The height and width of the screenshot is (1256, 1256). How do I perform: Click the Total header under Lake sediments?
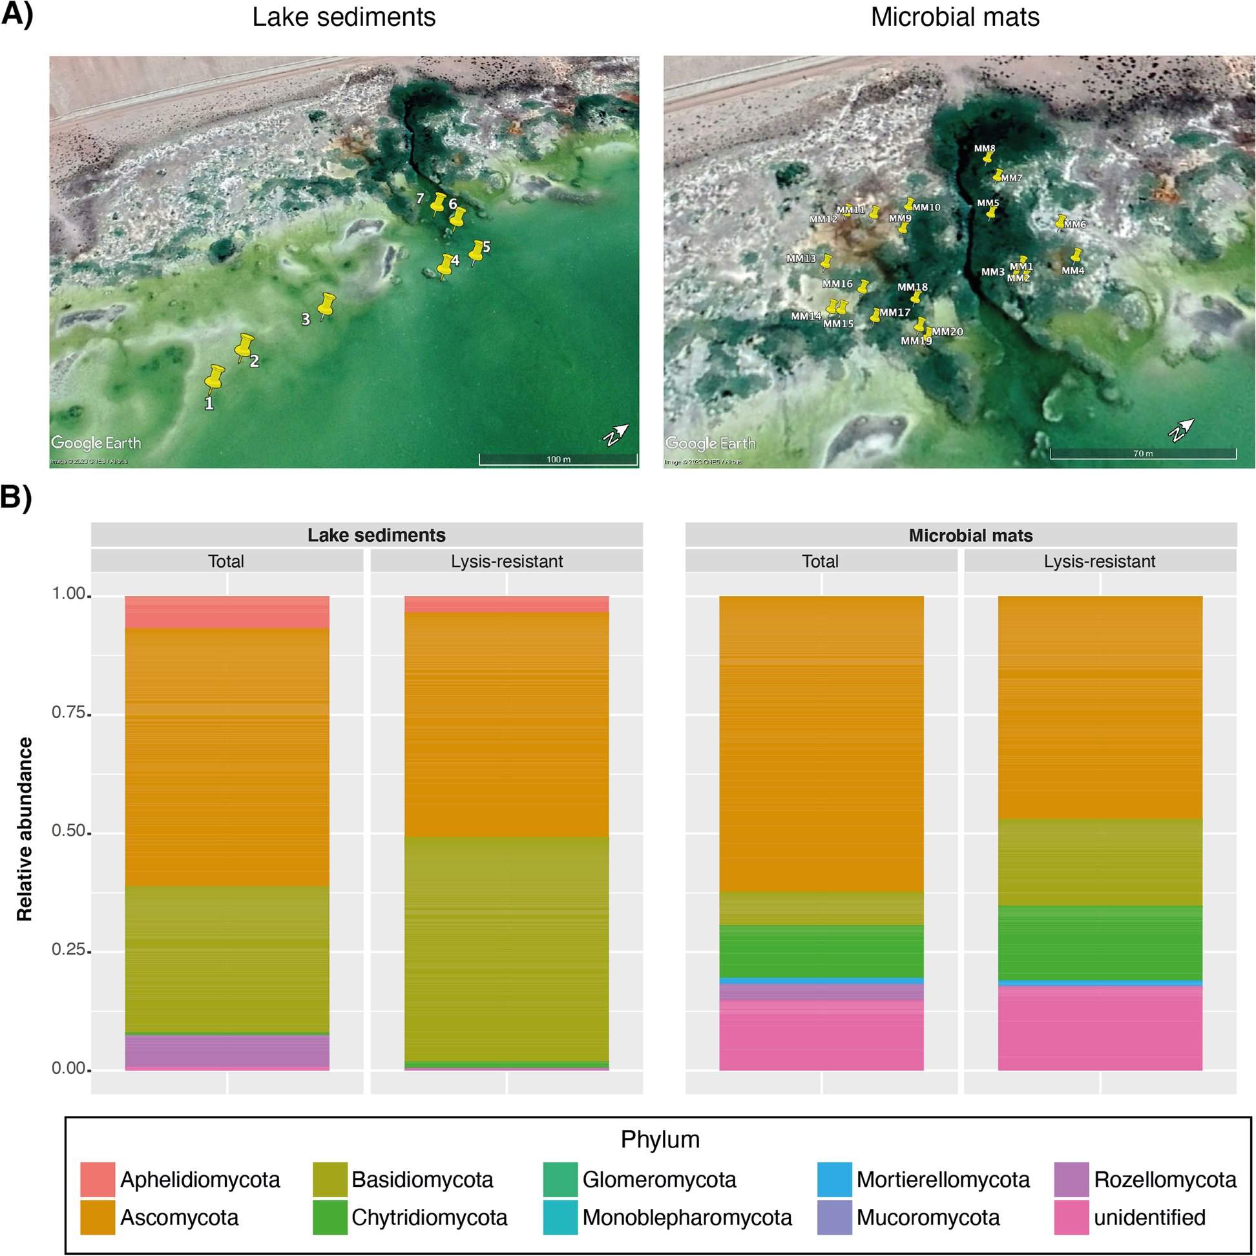click(x=227, y=561)
